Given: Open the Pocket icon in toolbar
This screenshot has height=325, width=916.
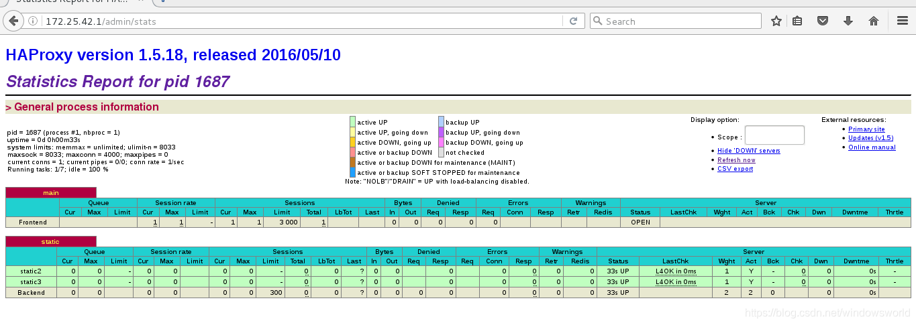Looking at the screenshot, I should pyautogui.click(x=823, y=21).
